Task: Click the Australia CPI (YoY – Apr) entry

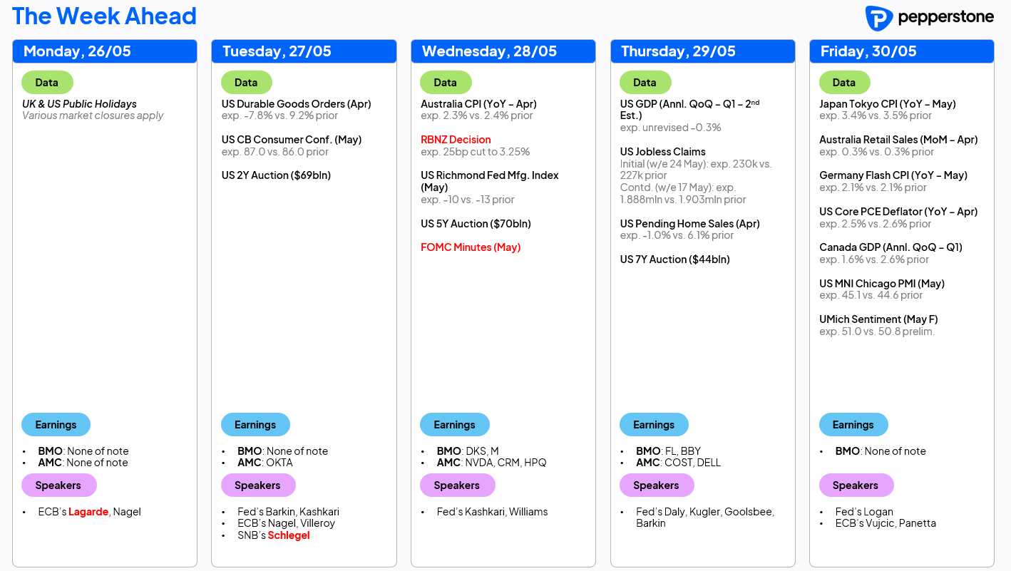Action: (478, 104)
